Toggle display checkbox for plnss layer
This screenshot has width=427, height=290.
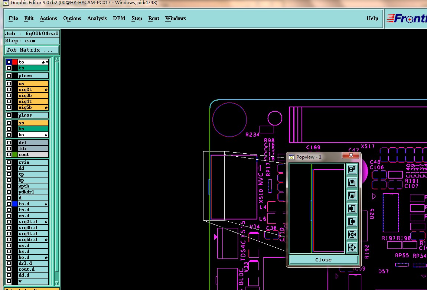(9, 115)
